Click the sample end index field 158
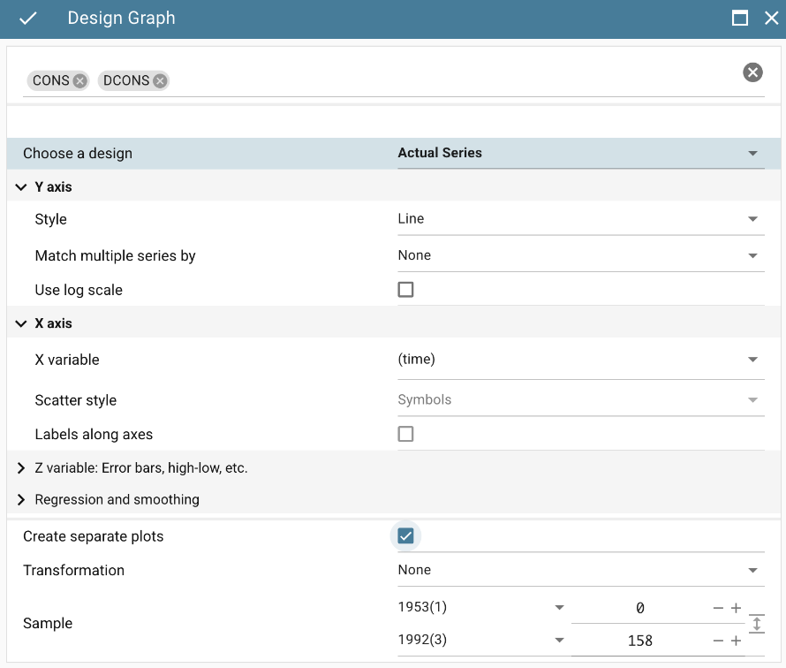This screenshot has height=668, width=786. [640, 641]
